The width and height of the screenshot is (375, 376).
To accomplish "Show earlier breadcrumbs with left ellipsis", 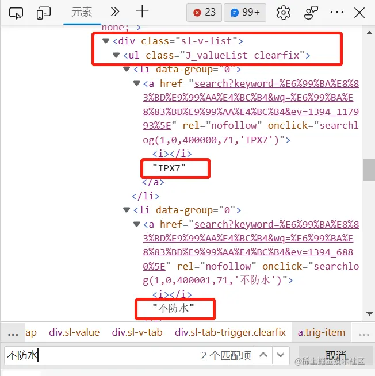I will 13,333.
